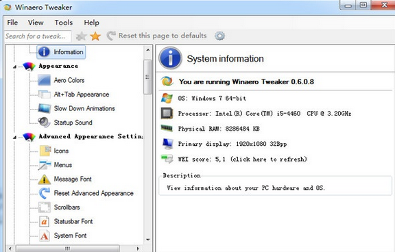This screenshot has height=252, width=395.
Task: Click the processor chip icon
Action: (x=167, y=113)
